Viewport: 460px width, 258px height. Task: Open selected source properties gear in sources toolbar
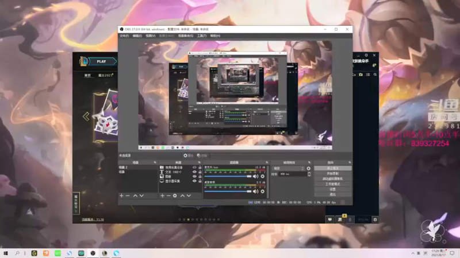175,196
